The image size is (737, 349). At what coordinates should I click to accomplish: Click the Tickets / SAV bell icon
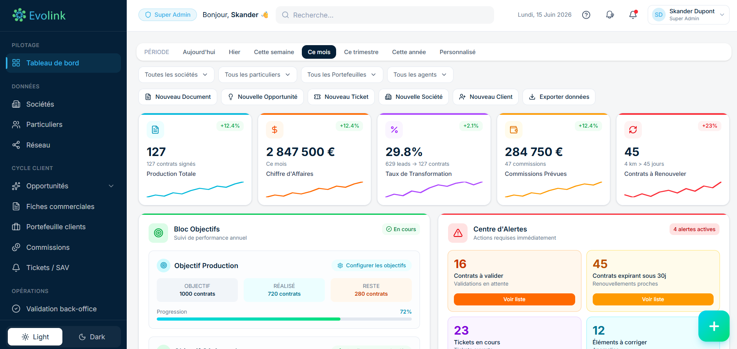[16, 268]
